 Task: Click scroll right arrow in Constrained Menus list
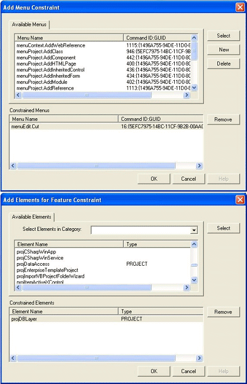[199, 166]
